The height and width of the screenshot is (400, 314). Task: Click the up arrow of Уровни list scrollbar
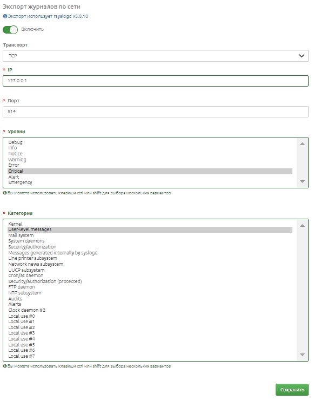[302, 144]
